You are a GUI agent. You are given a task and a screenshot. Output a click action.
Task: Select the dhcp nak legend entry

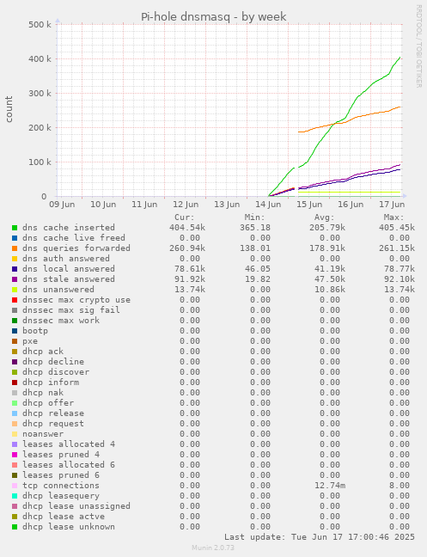(43, 393)
